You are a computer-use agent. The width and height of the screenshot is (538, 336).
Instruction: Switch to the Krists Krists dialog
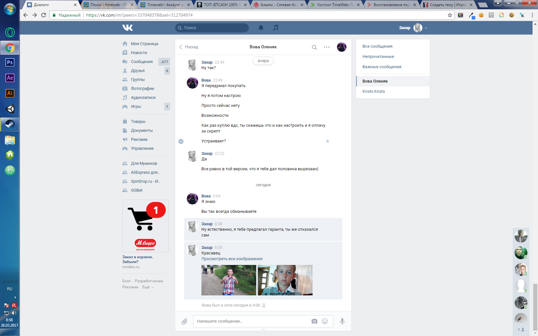click(373, 92)
